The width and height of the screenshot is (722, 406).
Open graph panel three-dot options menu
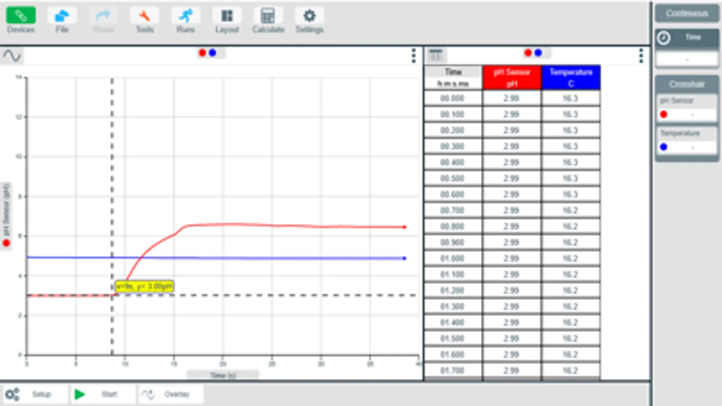414,55
